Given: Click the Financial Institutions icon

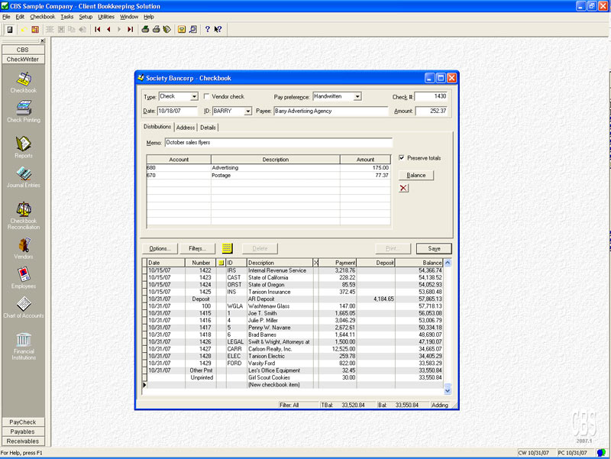Looking at the screenshot, I should 23,340.
